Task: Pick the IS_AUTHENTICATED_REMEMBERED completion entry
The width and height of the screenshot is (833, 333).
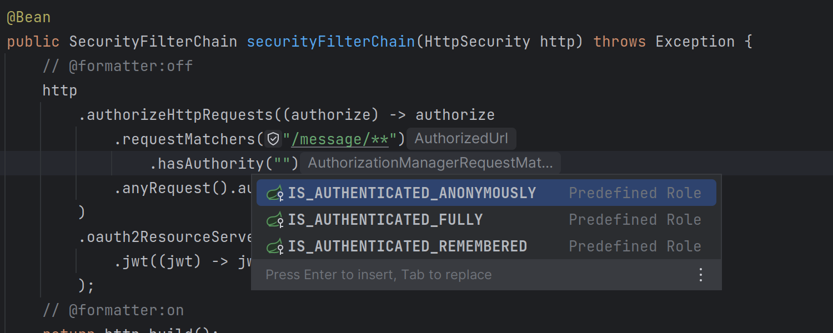Action: (407, 246)
